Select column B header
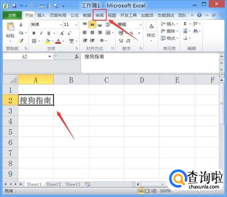227x197 pixels. tap(71, 80)
